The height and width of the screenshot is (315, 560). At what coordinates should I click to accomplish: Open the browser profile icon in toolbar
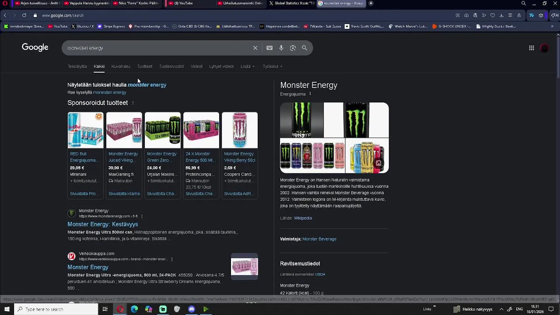click(519, 15)
